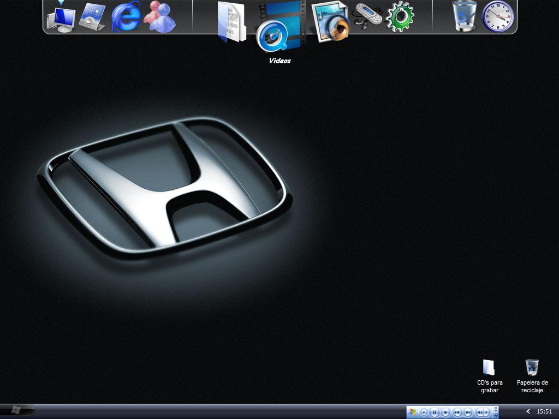The height and width of the screenshot is (419, 559).
Task: Open the volume slider dropdown arrow
Action: pyautogui.click(x=486, y=412)
